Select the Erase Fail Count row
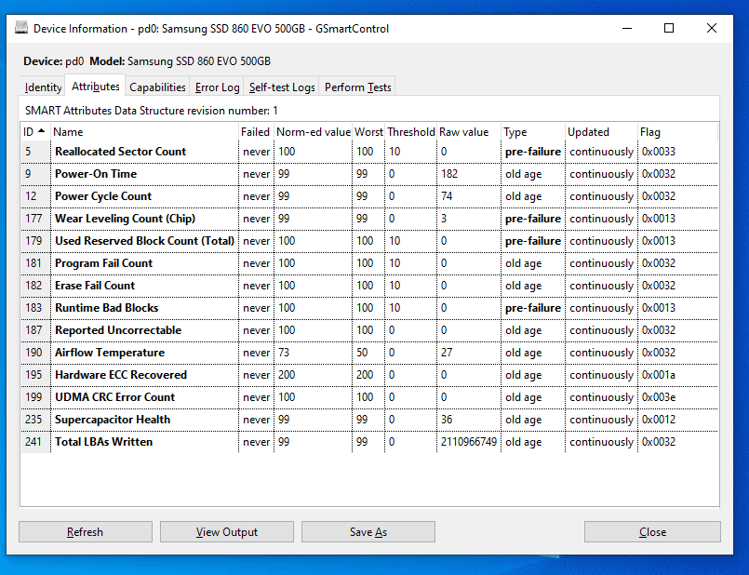 click(369, 286)
